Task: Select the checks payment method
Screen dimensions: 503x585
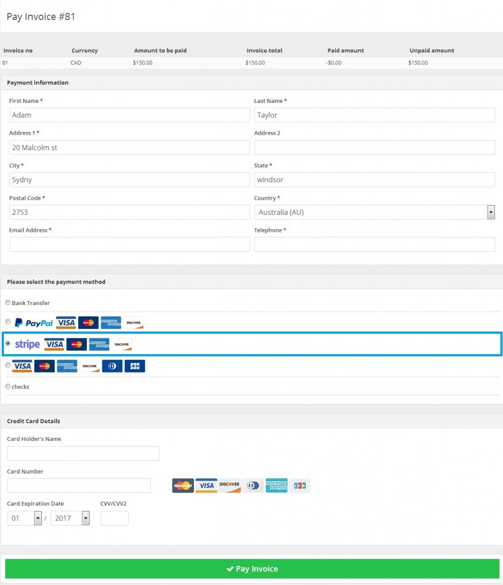Action: tap(7, 386)
